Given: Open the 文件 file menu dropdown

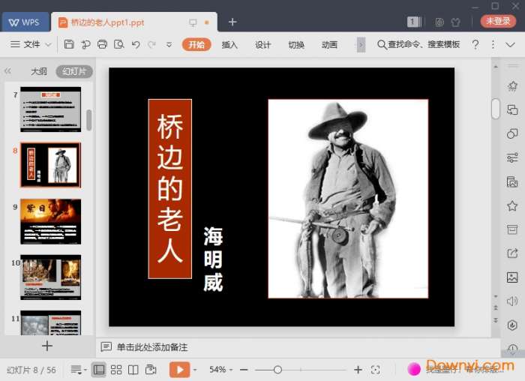Looking at the screenshot, I should [31, 45].
